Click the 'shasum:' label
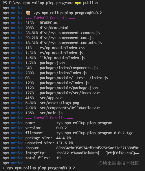145x171 pixels. coord(32,148)
